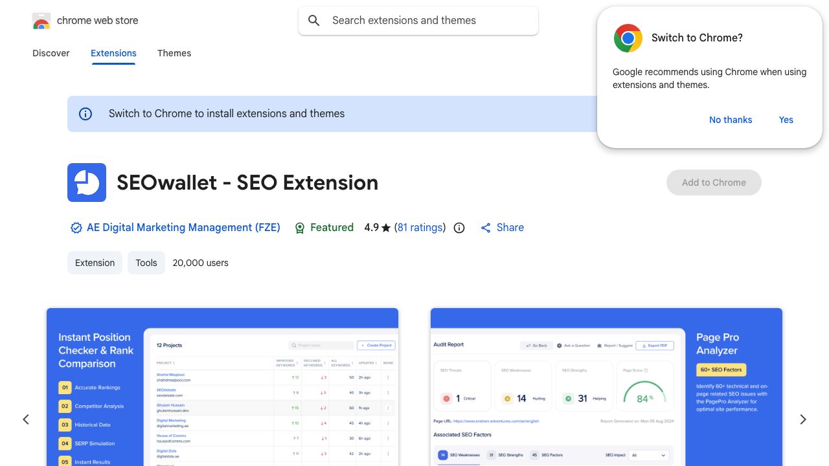Click the Add to Chrome button

[x=714, y=183]
